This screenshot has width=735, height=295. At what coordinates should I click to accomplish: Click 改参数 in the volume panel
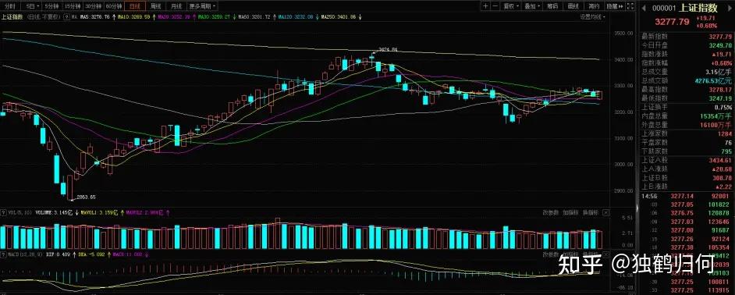click(550, 212)
